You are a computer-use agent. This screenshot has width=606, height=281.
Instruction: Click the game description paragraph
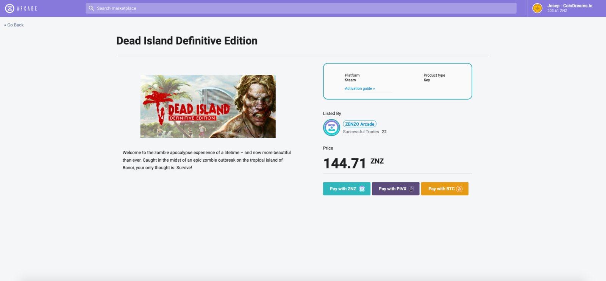click(x=207, y=160)
